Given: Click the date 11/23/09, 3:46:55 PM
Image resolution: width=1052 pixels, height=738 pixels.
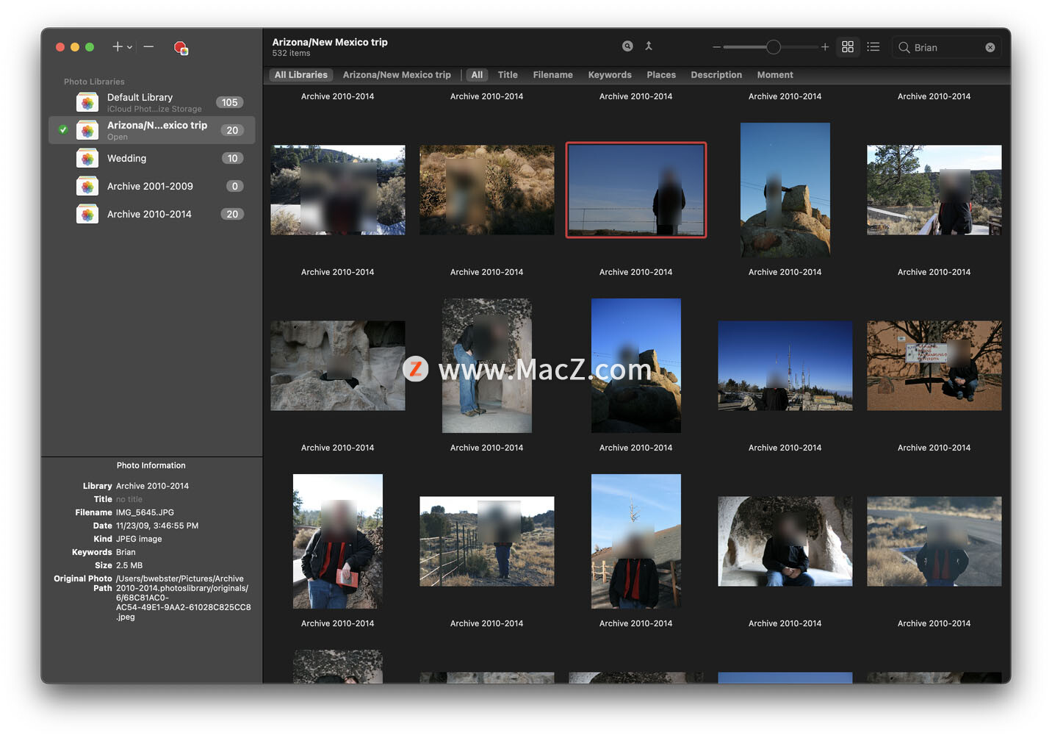Looking at the screenshot, I should tap(157, 526).
